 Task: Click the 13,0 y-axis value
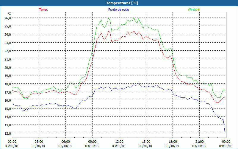(x=7, y=125)
